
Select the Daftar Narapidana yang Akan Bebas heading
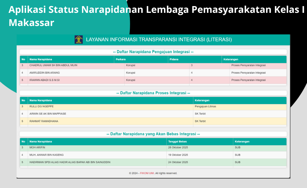pyautogui.click(x=153, y=134)
